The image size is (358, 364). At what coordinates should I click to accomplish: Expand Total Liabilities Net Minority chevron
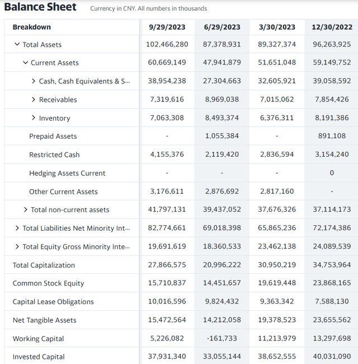pos(17,228)
